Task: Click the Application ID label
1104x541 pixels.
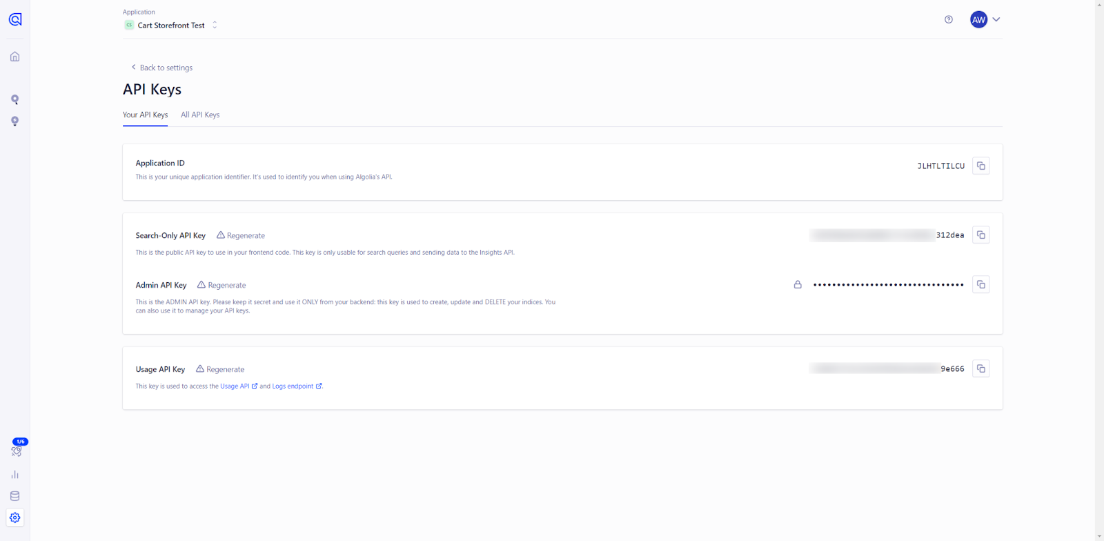Action: click(x=160, y=163)
